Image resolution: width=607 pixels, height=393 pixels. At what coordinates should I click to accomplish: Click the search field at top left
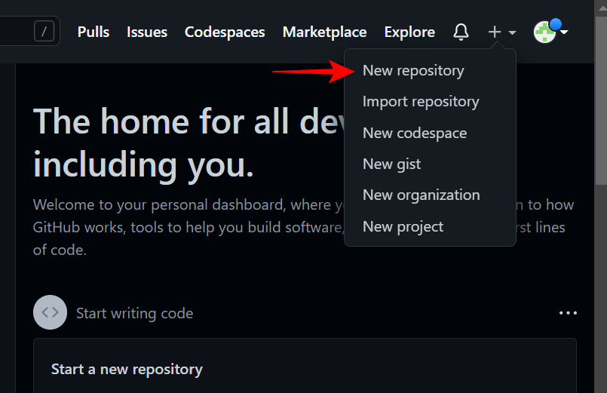click(x=29, y=31)
